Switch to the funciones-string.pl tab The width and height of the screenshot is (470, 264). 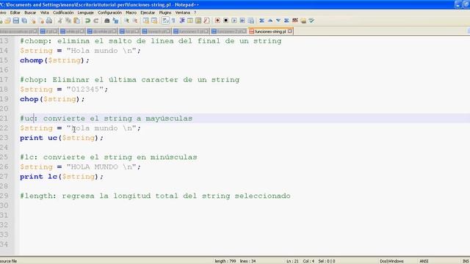click(270, 31)
